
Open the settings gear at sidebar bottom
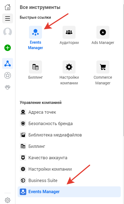pyautogui.click(x=8, y=200)
